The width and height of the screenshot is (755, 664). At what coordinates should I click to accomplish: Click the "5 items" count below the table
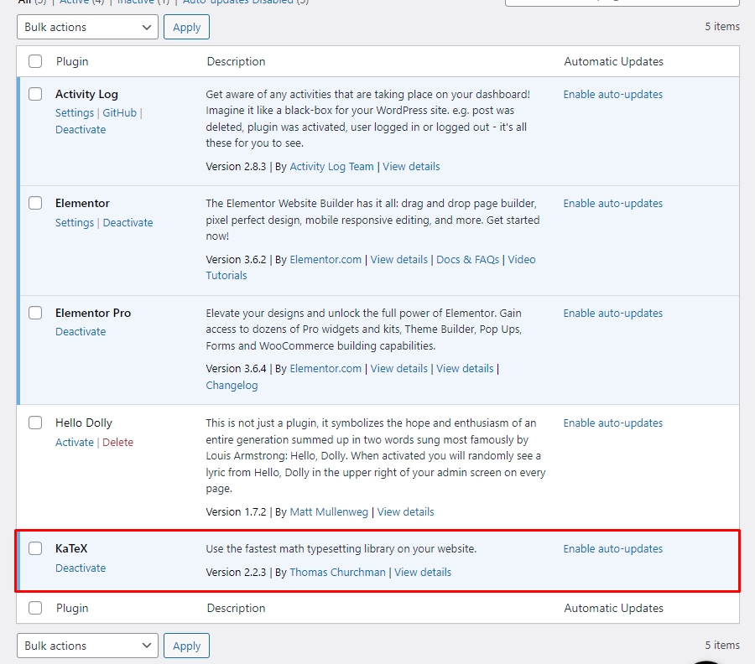click(x=722, y=646)
